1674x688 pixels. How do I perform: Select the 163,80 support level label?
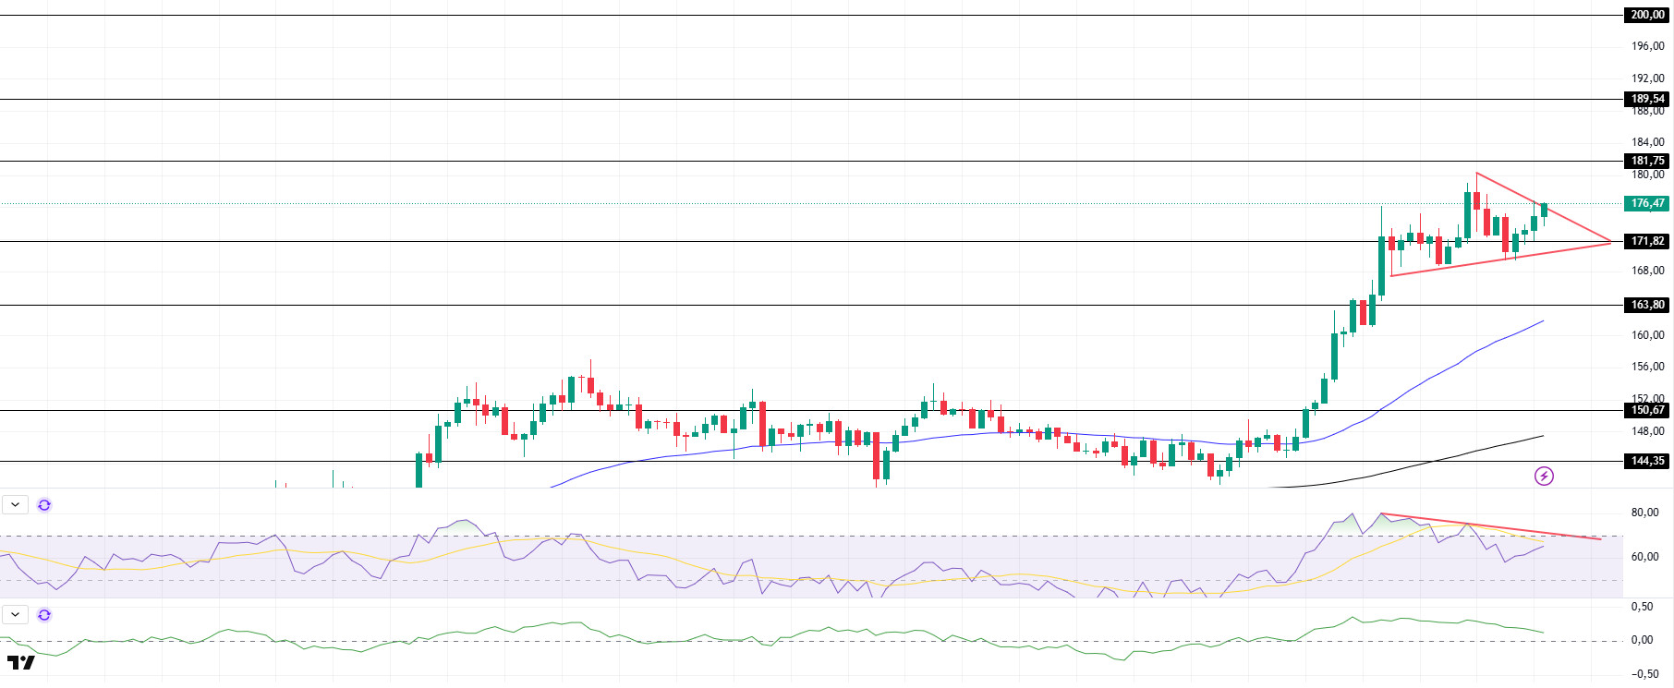(1647, 305)
